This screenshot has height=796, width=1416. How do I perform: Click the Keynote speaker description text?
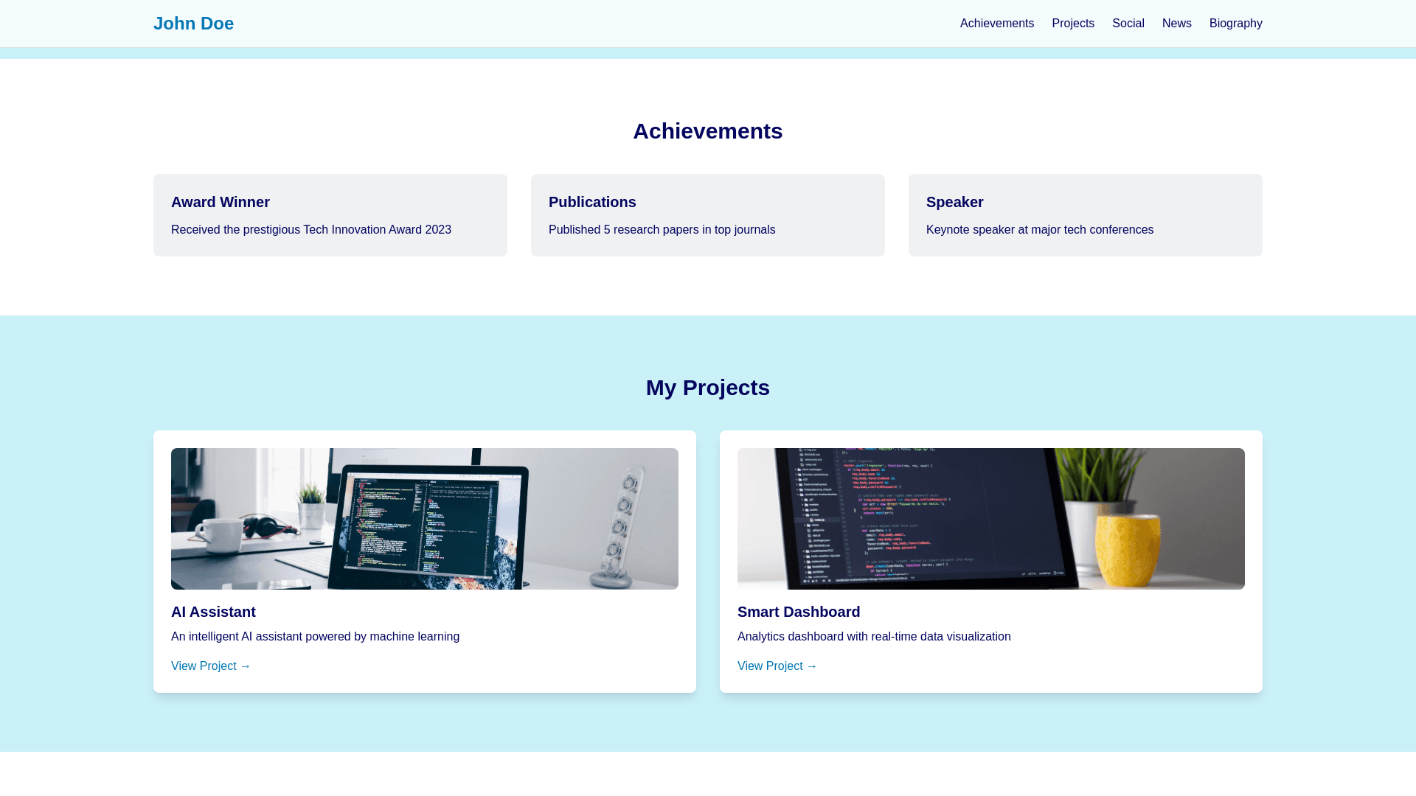coord(1039,230)
